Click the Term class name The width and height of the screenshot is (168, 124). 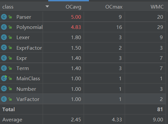(23, 68)
